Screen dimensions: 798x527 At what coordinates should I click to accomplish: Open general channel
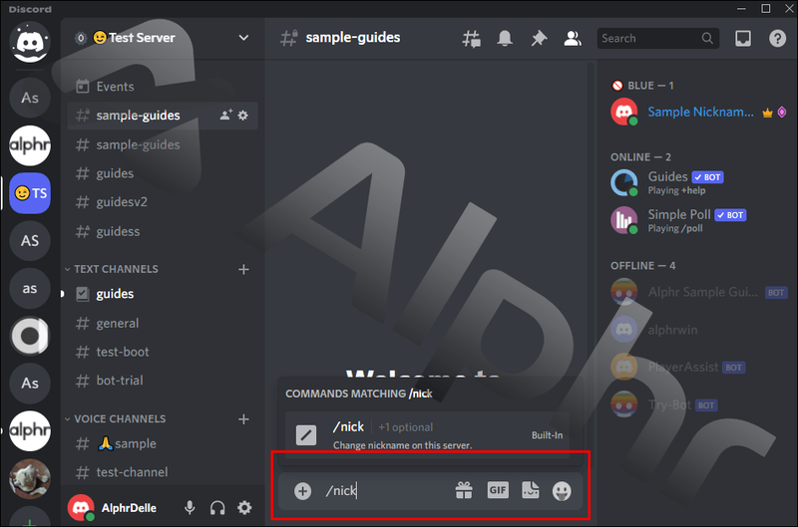(x=163, y=323)
